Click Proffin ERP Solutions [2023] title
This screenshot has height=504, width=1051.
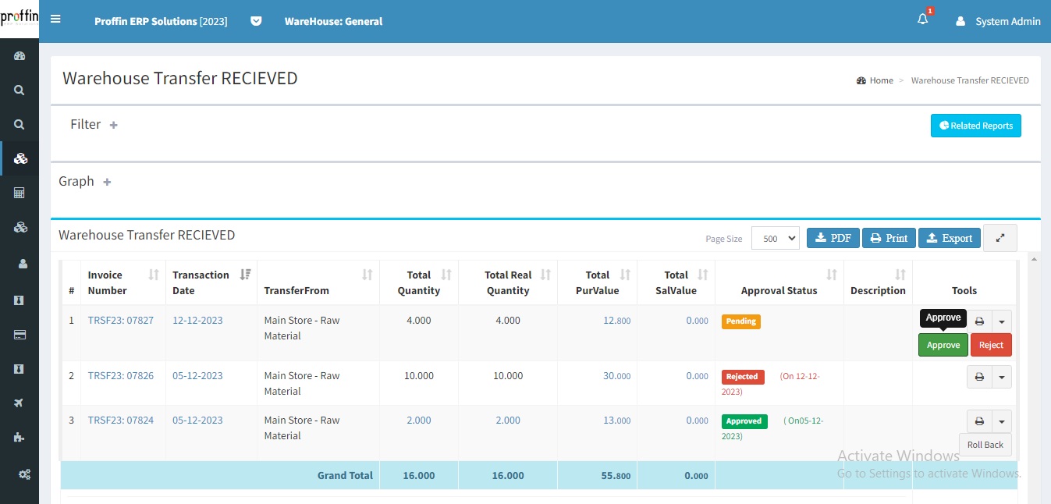click(161, 21)
